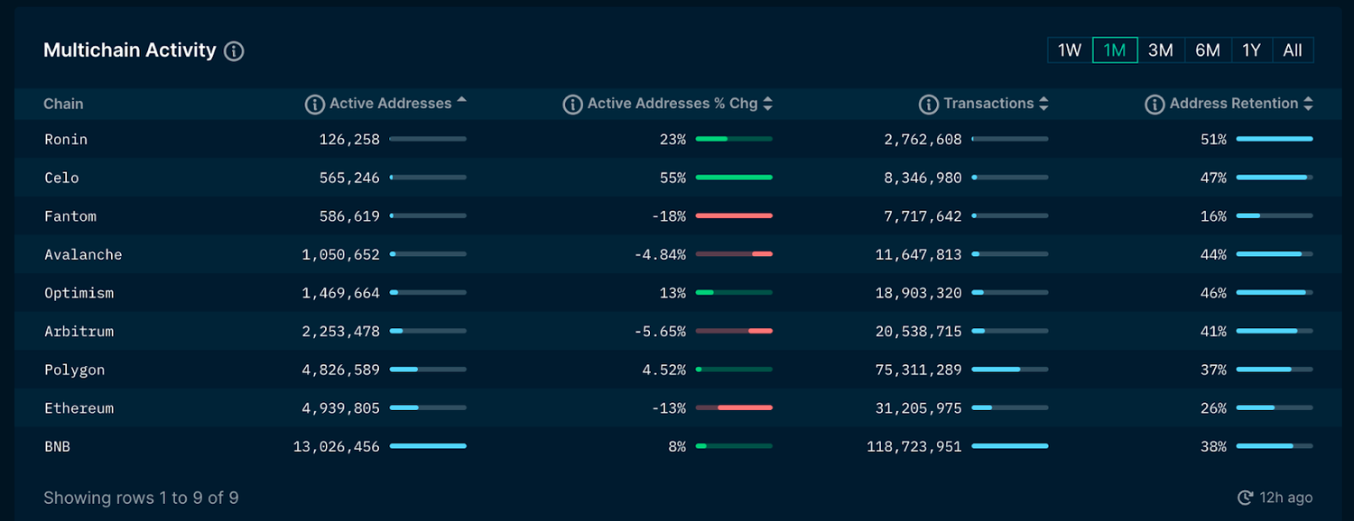Click the Chain column header

(63, 105)
